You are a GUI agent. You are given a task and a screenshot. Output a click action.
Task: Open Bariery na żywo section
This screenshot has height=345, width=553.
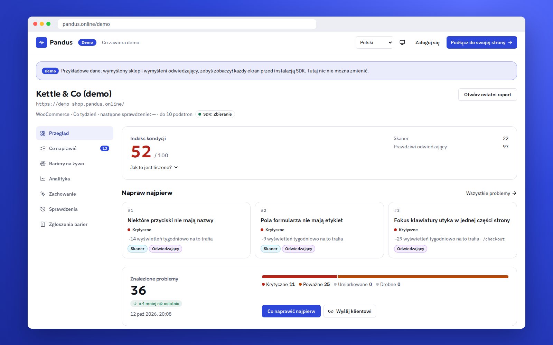coord(75,164)
